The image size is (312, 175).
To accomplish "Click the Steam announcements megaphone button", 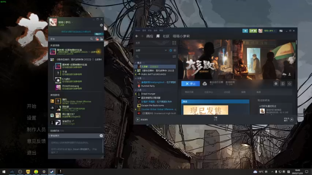I will [x=245, y=31].
